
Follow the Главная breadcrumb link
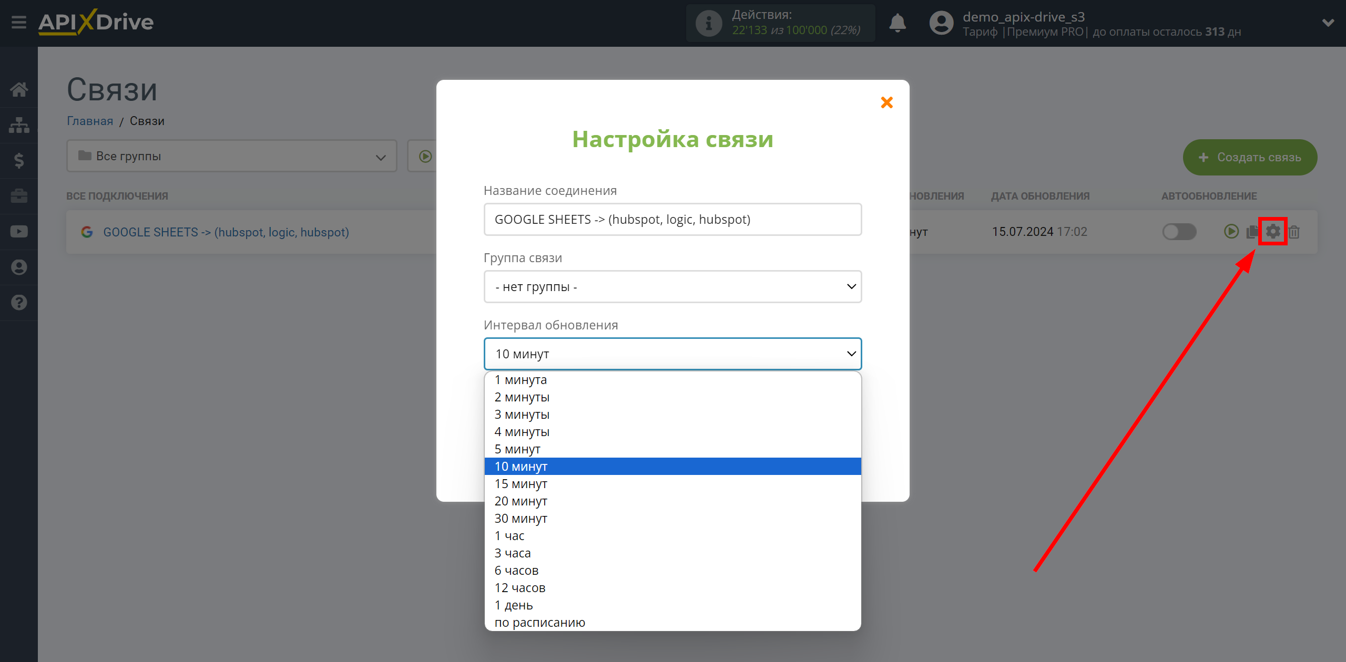pyautogui.click(x=90, y=121)
